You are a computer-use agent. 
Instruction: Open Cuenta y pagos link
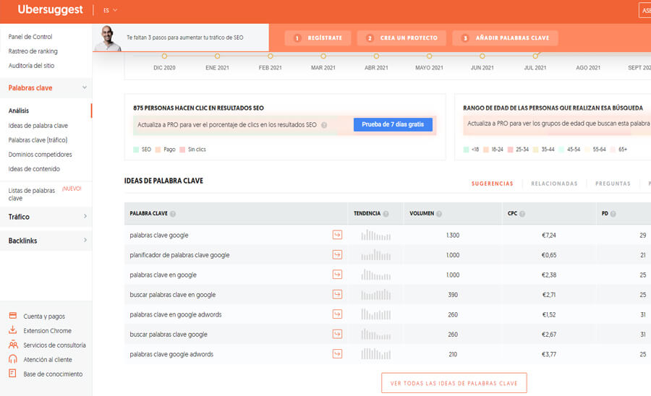[x=44, y=317]
